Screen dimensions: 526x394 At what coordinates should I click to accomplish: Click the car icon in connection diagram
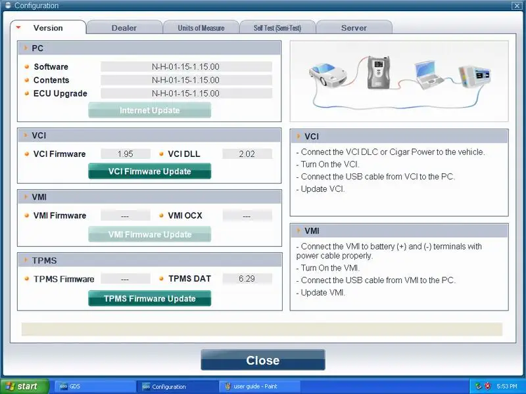click(327, 75)
